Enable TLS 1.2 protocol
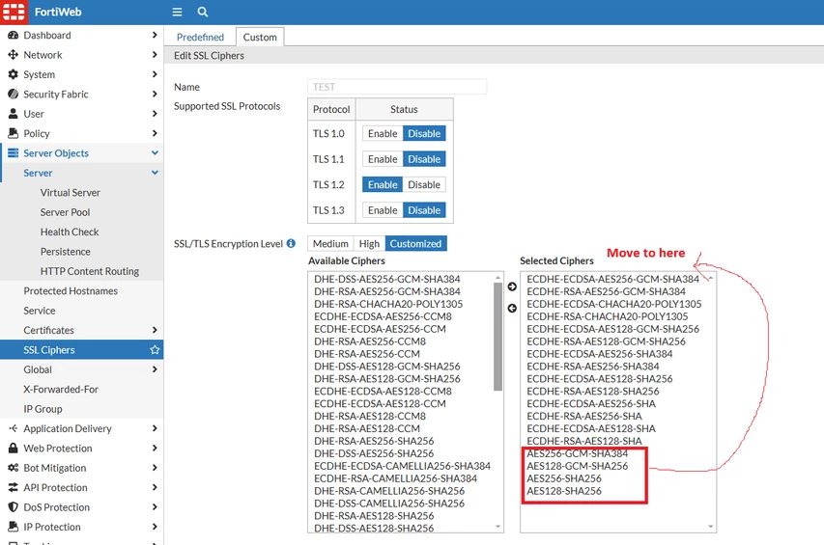This screenshot has height=545, width=824. [x=383, y=184]
